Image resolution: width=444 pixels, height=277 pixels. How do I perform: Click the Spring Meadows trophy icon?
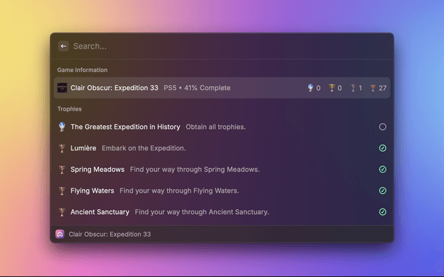tap(62, 170)
